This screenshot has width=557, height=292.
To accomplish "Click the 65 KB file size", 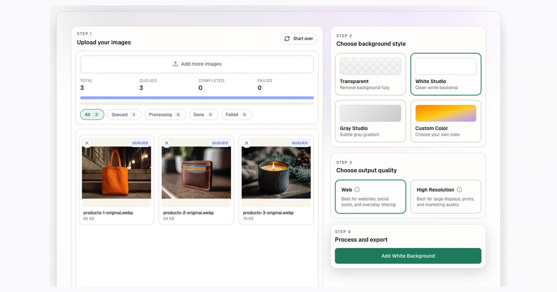I will click(x=89, y=219).
